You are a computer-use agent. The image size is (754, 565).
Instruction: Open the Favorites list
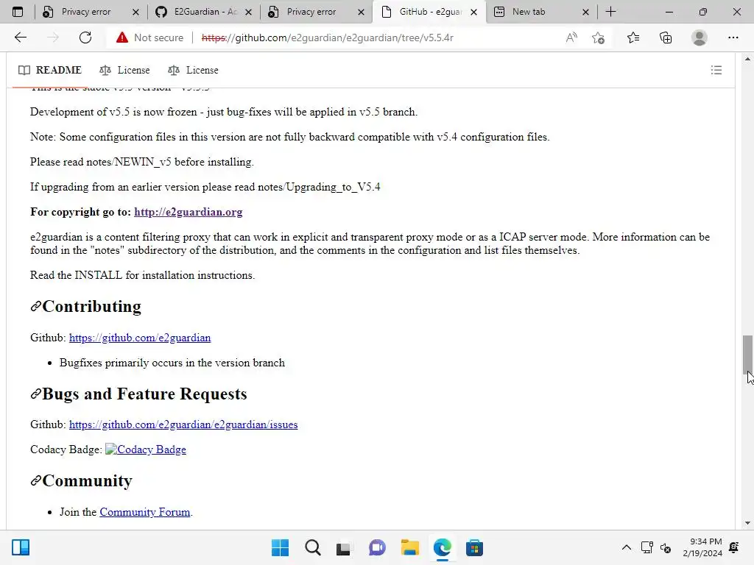pyautogui.click(x=633, y=38)
